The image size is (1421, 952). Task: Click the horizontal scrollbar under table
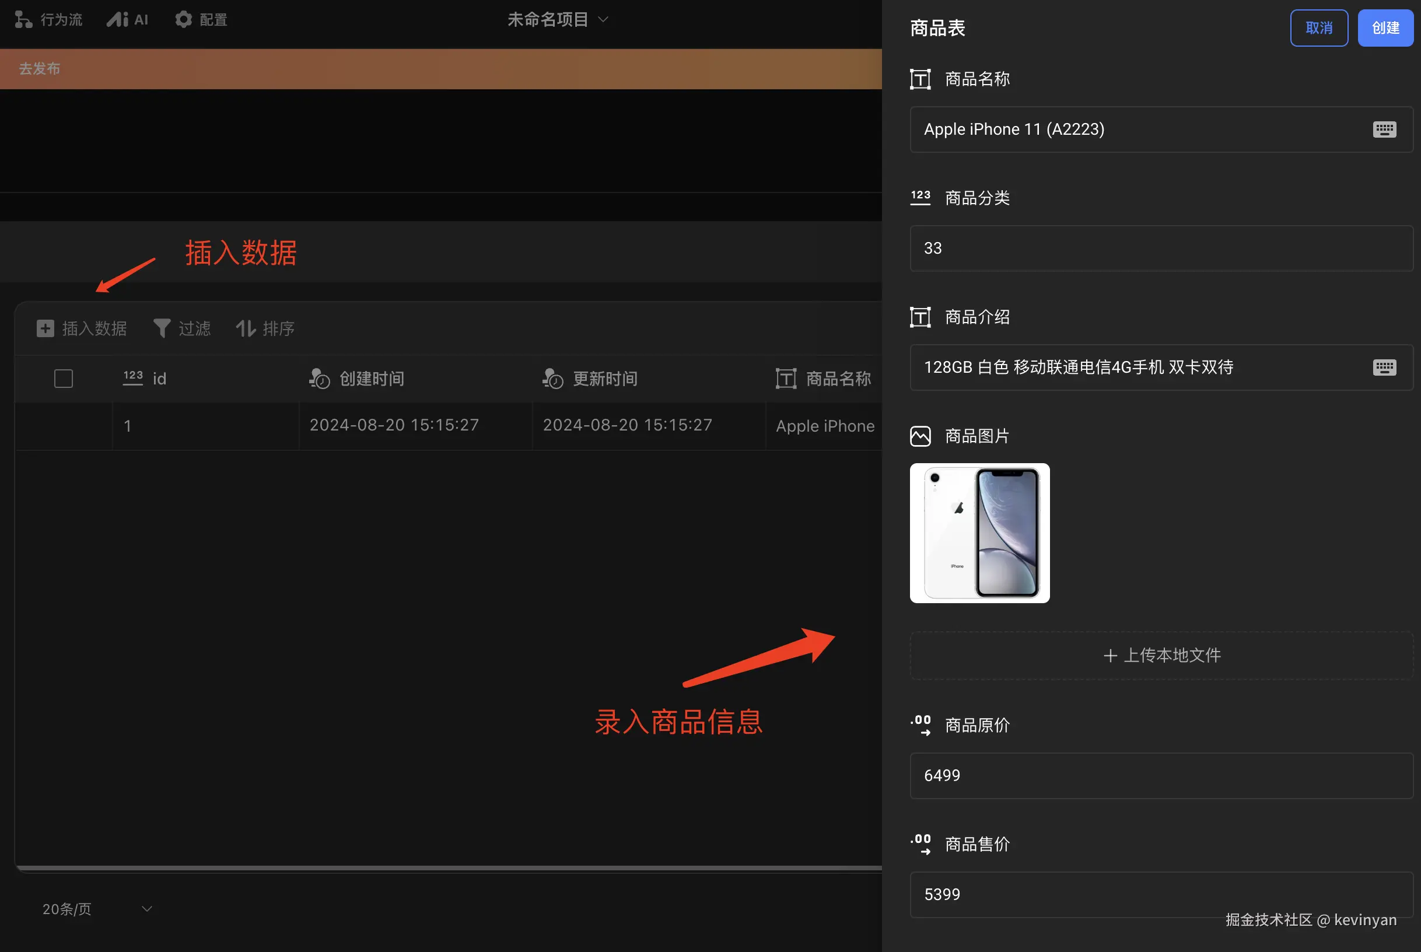(448, 868)
